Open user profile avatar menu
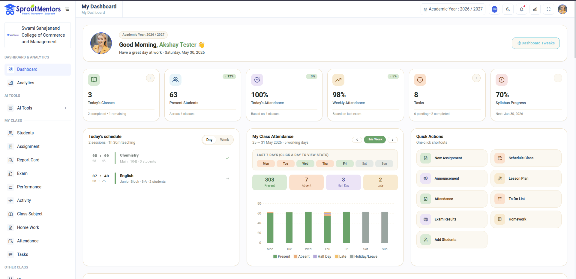This screenshot has width=576, height=279. 562,9
